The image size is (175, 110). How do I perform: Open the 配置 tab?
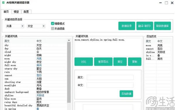(x=26, y=12)
